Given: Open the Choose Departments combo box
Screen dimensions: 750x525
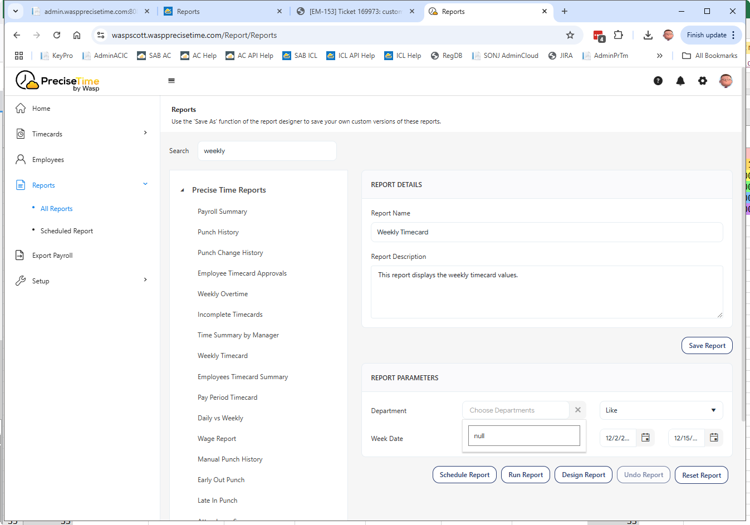Looking at the screenshot, I should coord(516,410).
